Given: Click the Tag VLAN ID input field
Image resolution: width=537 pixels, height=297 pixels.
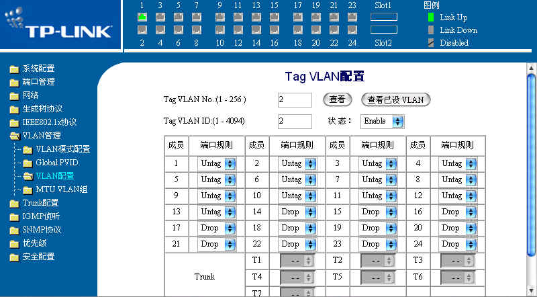Looking at the screenshot, I should (x=295, y=121).
